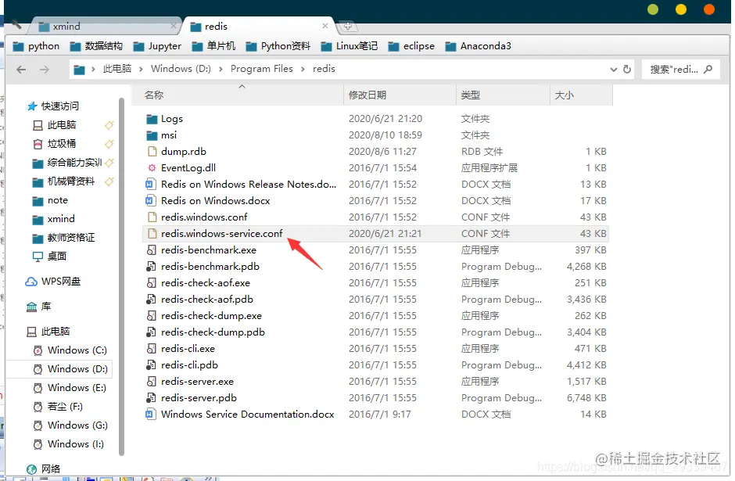Open Windows (E:) drive in the sidebar
Image resolution: width=735 pixels, height=481 pixels.
70,388
